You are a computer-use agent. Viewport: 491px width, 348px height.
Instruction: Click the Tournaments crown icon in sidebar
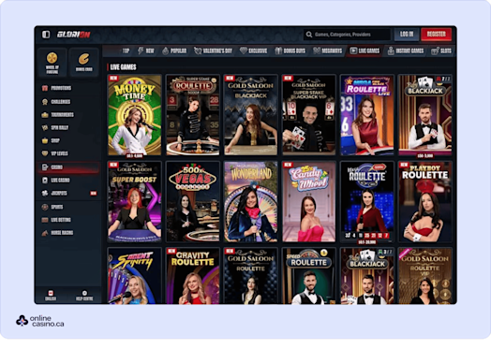(x=45, y=115)
